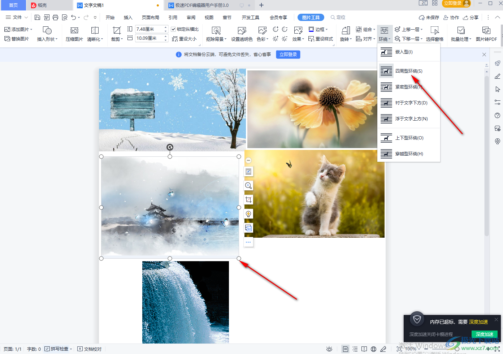Click Bring Forward (上移一层)
The width and height of the screenshot is (503, 354).
point(408,29)
